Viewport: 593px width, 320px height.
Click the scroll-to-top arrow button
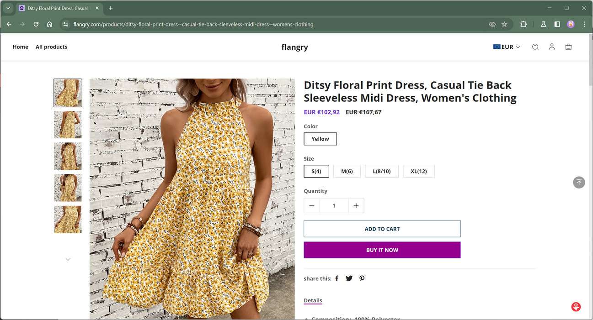[x=579, y=183]
